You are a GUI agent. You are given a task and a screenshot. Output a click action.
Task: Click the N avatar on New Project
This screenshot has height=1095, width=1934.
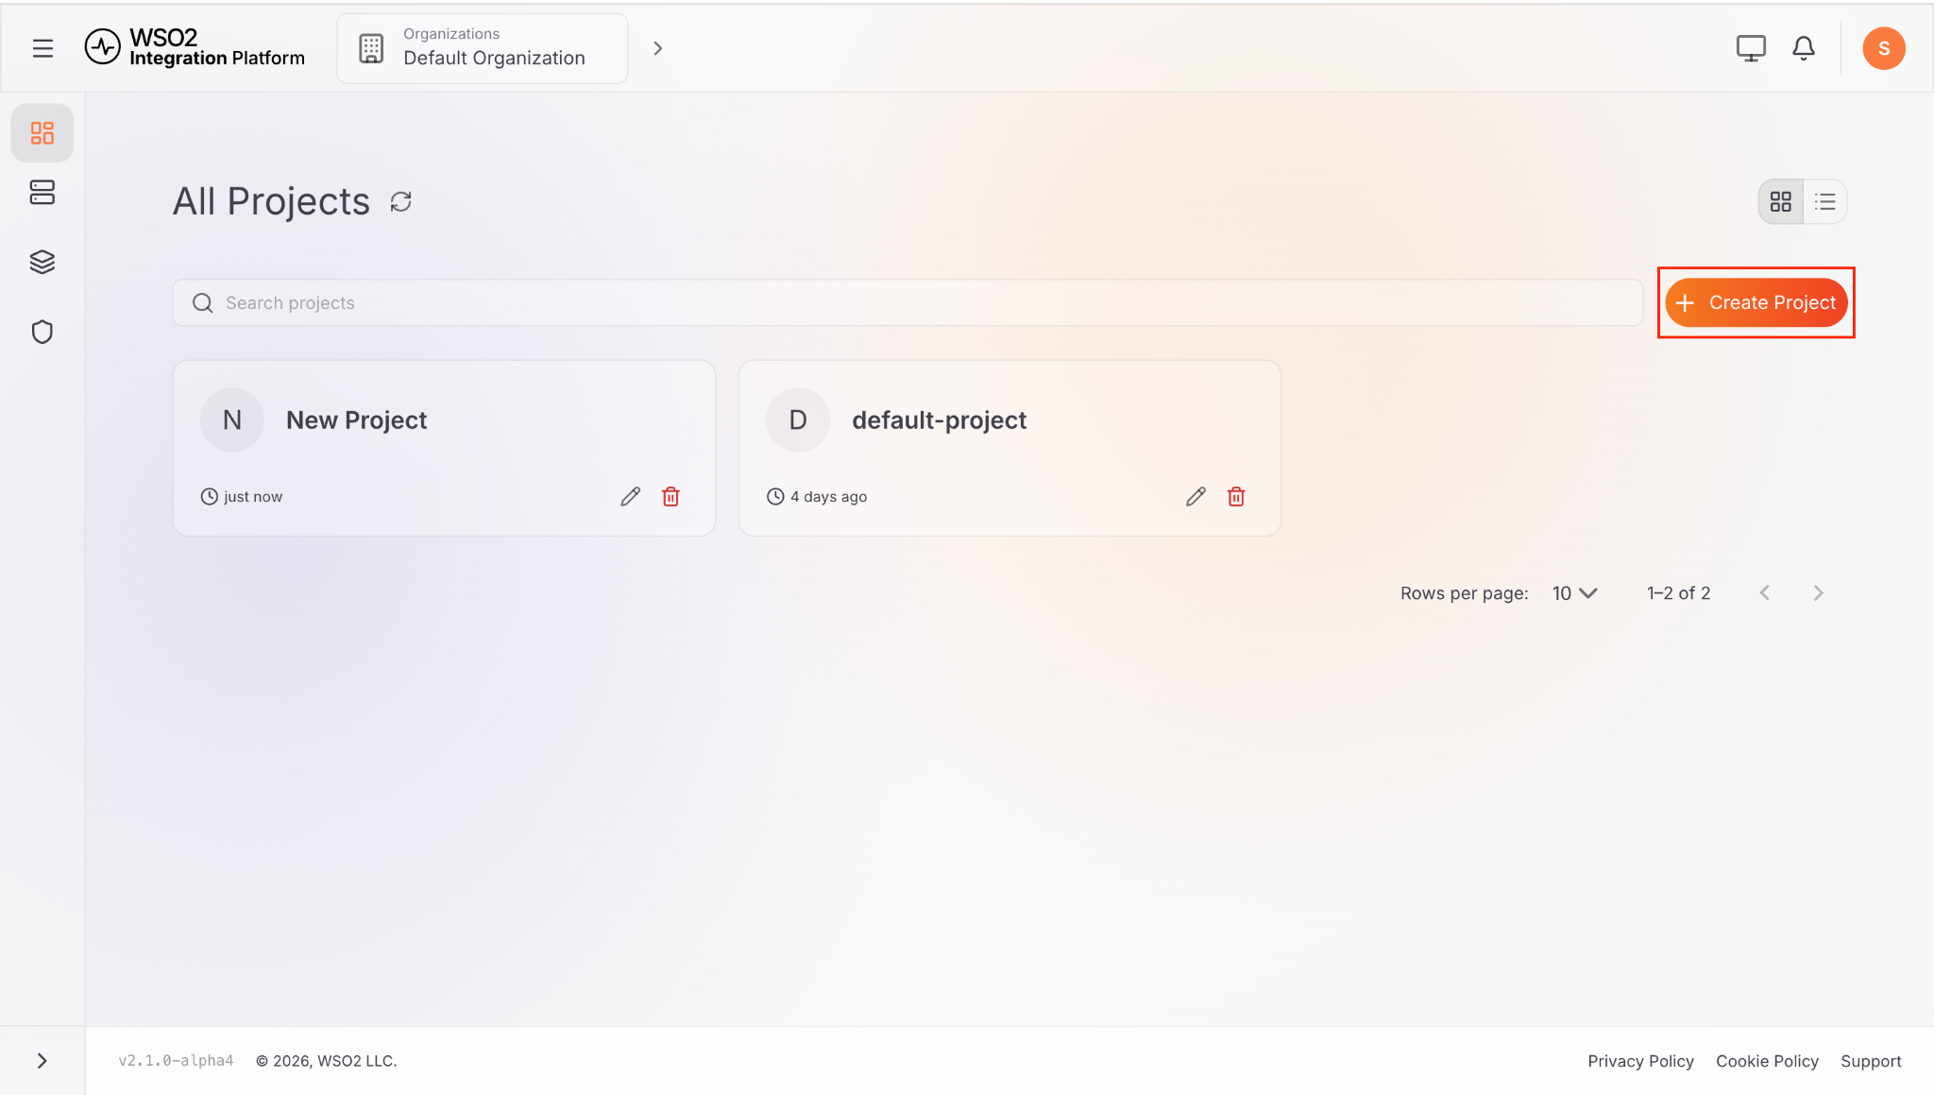point(232,420)
